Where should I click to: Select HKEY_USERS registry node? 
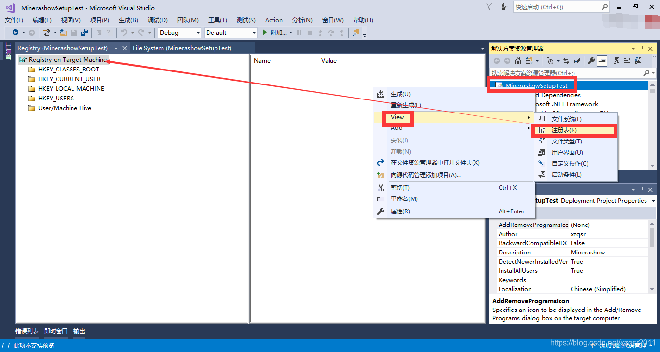[x=56, y=99]
